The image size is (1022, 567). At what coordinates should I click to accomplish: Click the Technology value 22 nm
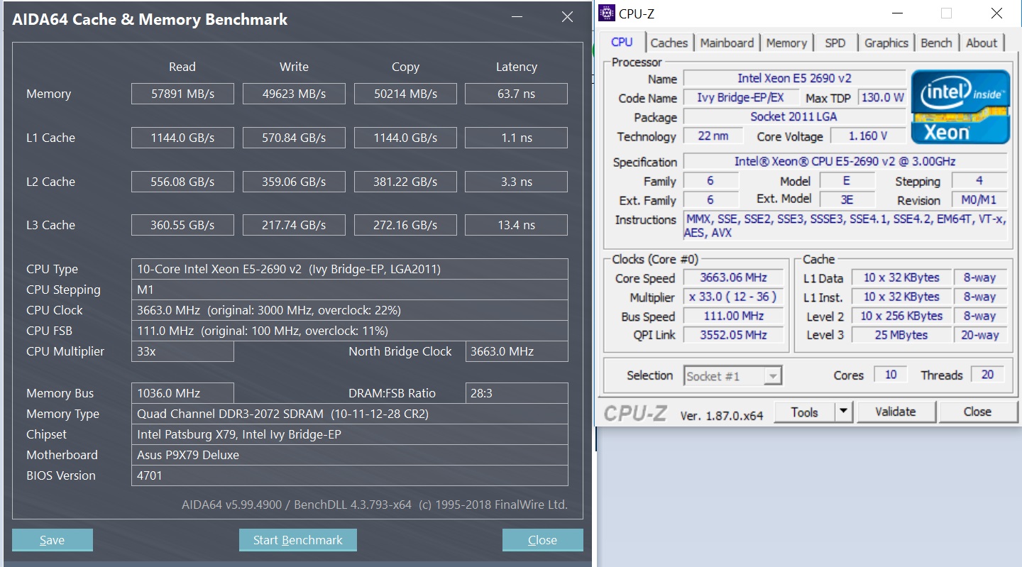point(713,136)
